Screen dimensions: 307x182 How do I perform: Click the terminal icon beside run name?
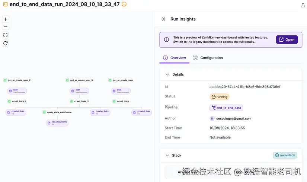(x=5, y=4)
